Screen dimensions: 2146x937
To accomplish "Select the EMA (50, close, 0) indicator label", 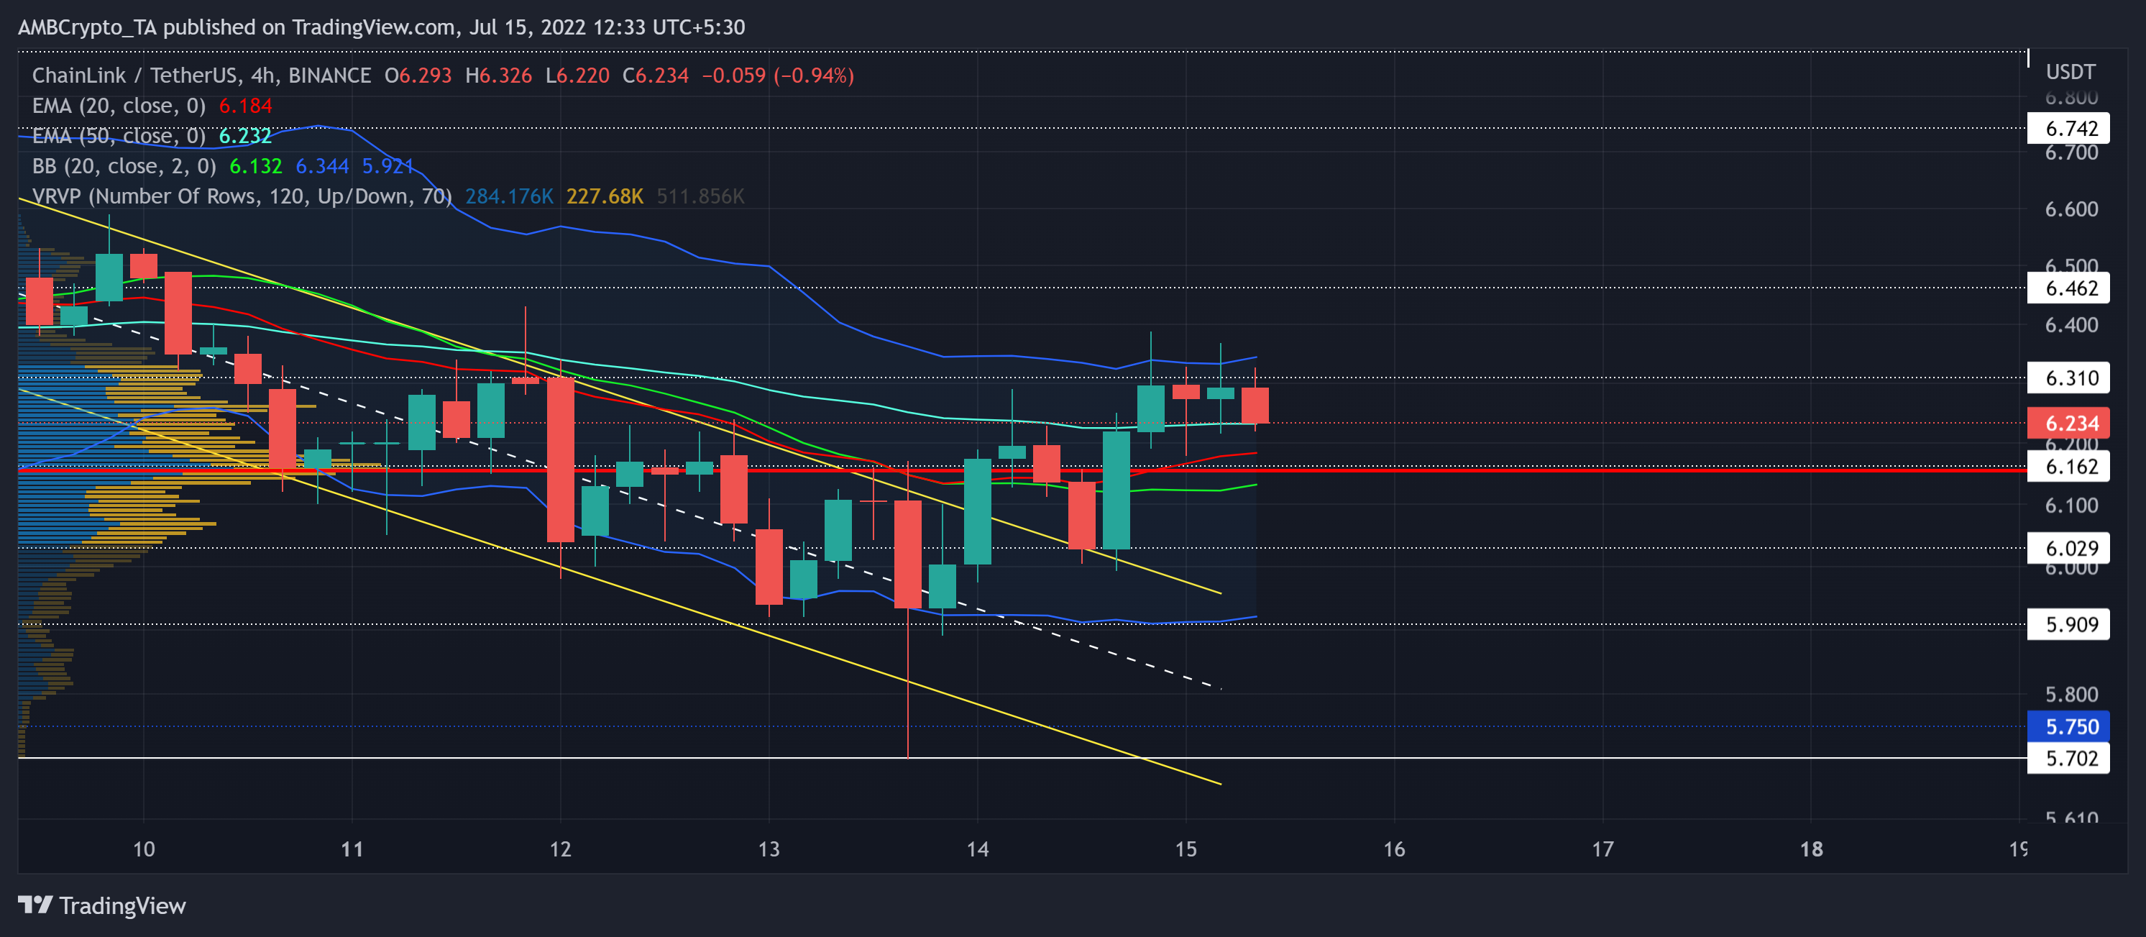I will pos(119,136).
